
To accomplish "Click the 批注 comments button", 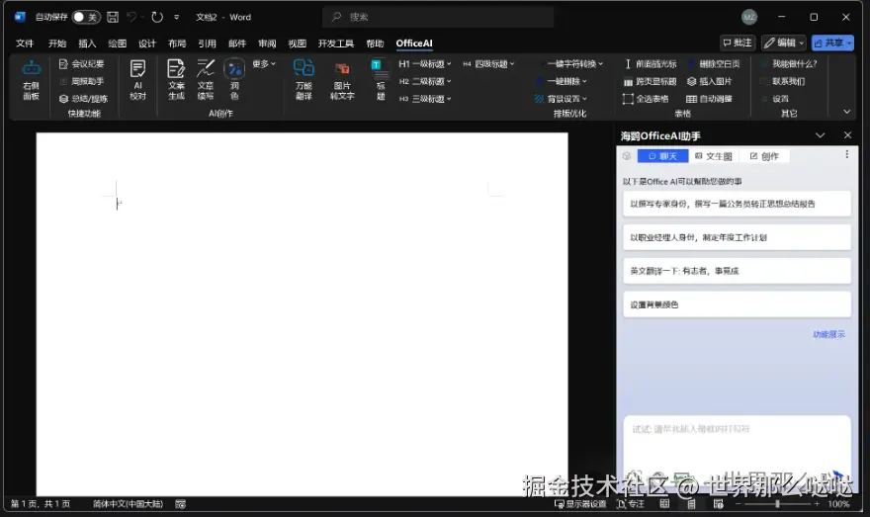I will [738, 43].
